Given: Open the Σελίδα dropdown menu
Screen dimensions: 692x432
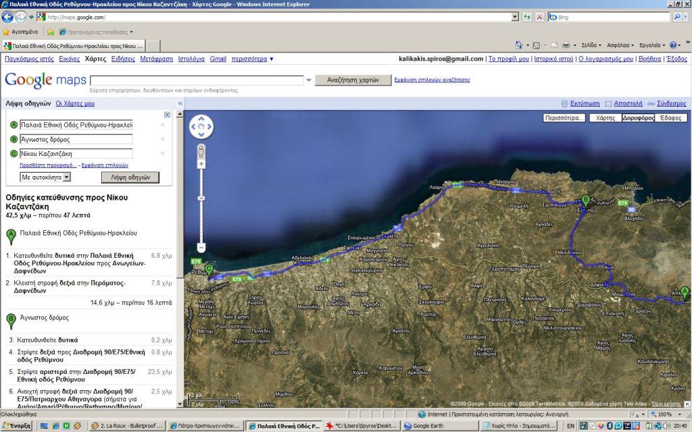Looking at the screenshot, I should pyautogui.click(x=591, y=45).
